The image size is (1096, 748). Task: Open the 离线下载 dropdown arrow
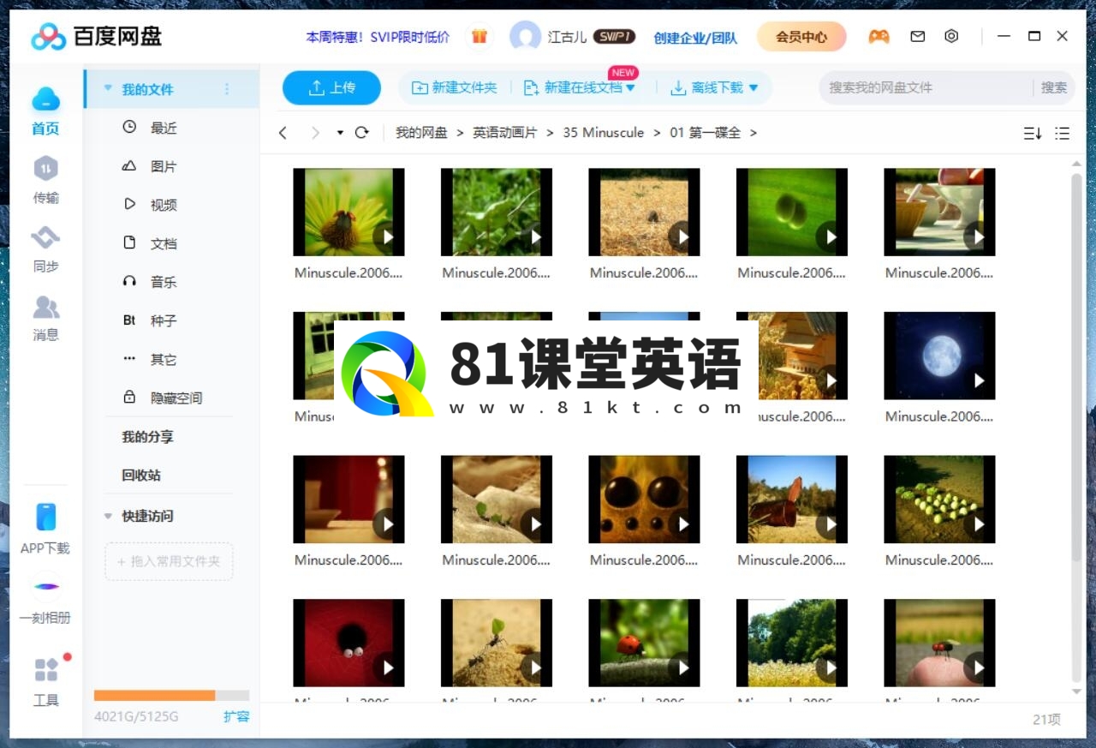[753, 87]
